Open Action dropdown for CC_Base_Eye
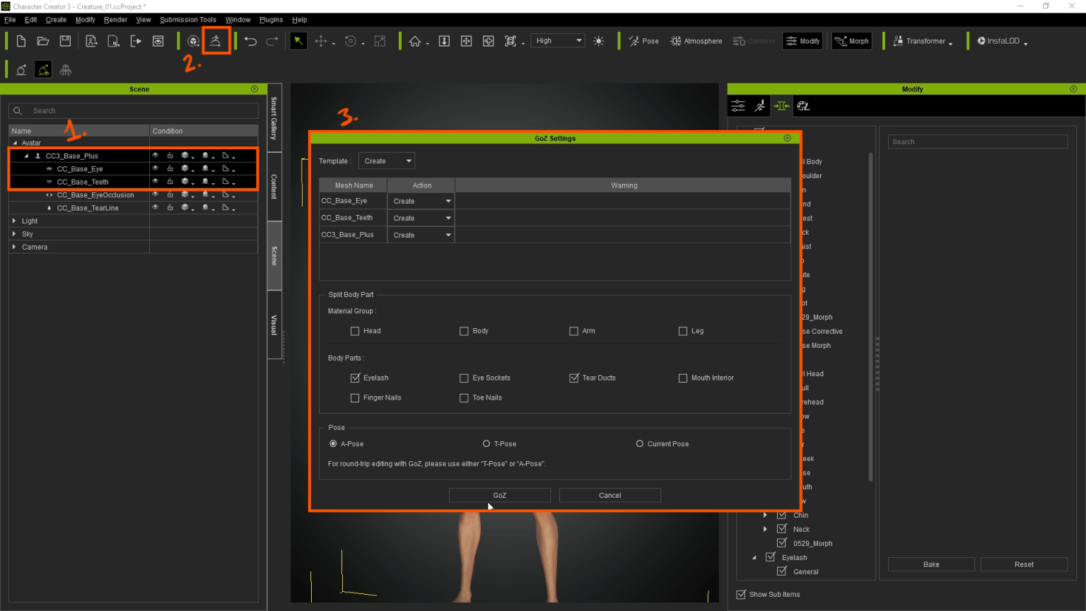Screen dimensions: 1086x611 click(x=421, y=201)
